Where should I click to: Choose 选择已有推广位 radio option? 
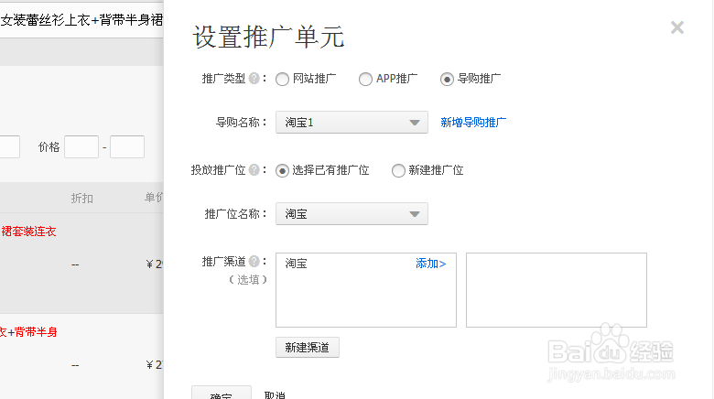click(282, 171)
